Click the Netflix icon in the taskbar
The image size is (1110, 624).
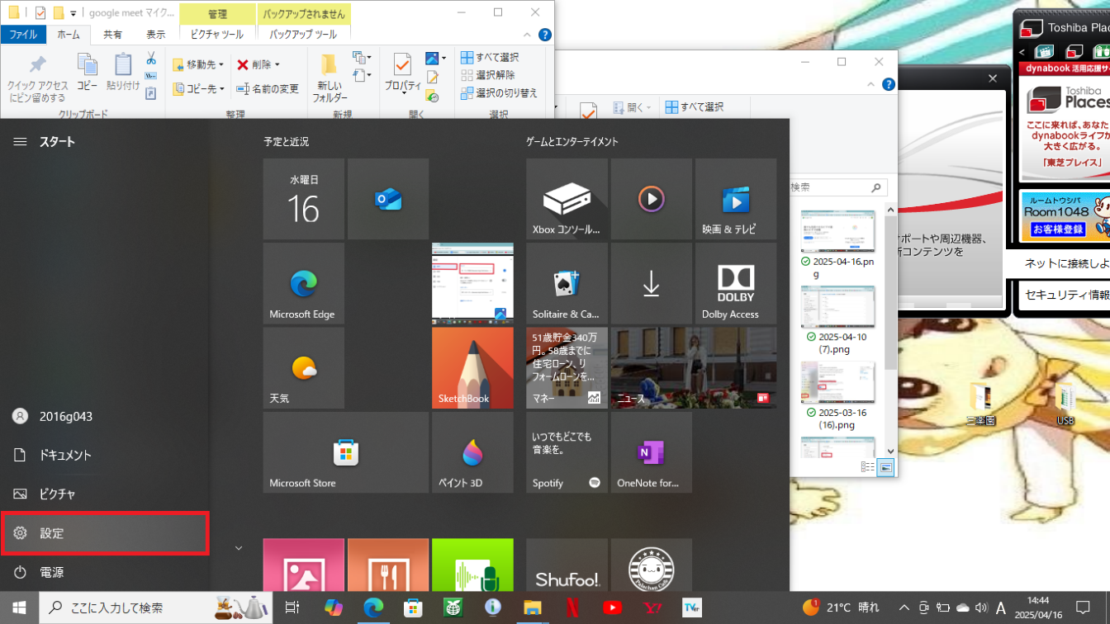coord(572,607)
